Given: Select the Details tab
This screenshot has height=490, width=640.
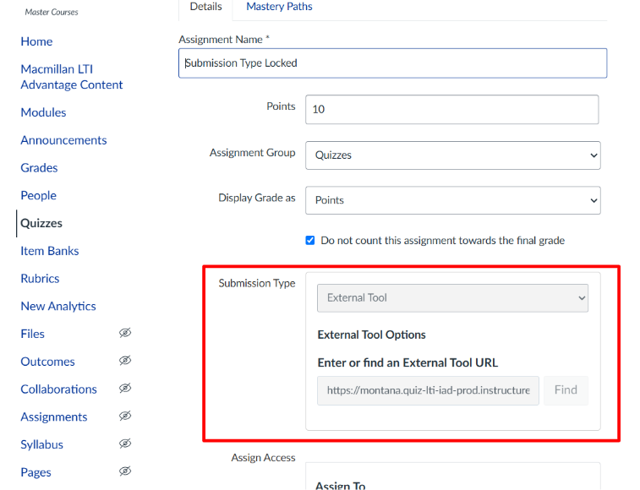Looking at the screenshot, I should [205, 7].
